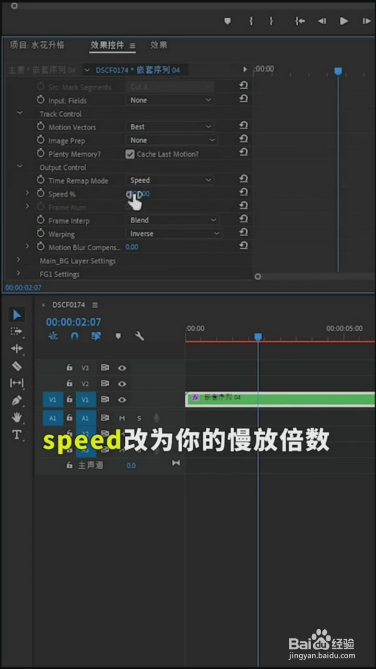Reset the Input: Fields parameter

click(243, 99)
